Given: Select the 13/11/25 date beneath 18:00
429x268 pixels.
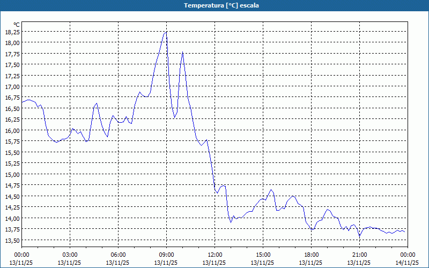Looking at the screenshot, I should click(x=310, y=263).
